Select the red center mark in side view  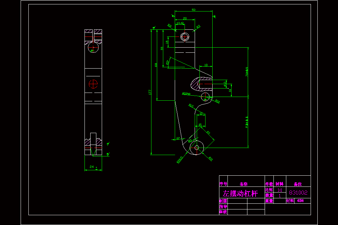(93, 84)
